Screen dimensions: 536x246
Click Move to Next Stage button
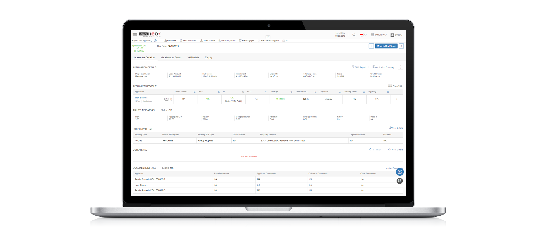click(386, 46)
